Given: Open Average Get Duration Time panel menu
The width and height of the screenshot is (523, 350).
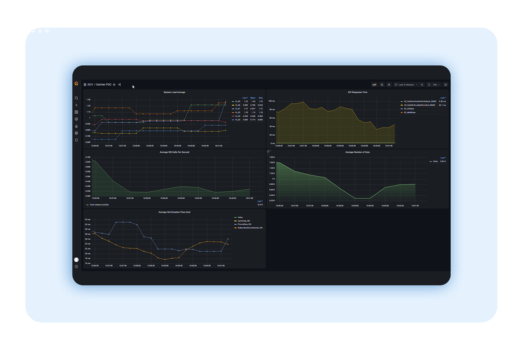Looking at the screenshot, I should 174,212.
